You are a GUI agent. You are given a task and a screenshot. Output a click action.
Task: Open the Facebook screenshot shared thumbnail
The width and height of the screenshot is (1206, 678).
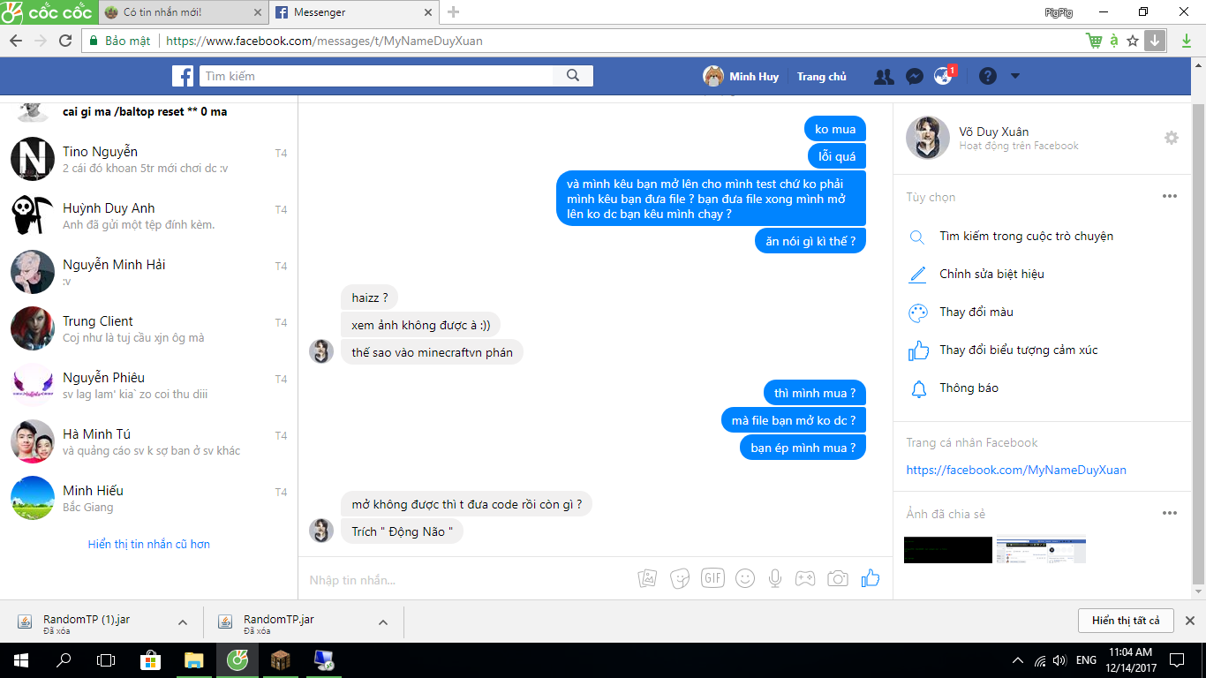tap(1041, 550)
